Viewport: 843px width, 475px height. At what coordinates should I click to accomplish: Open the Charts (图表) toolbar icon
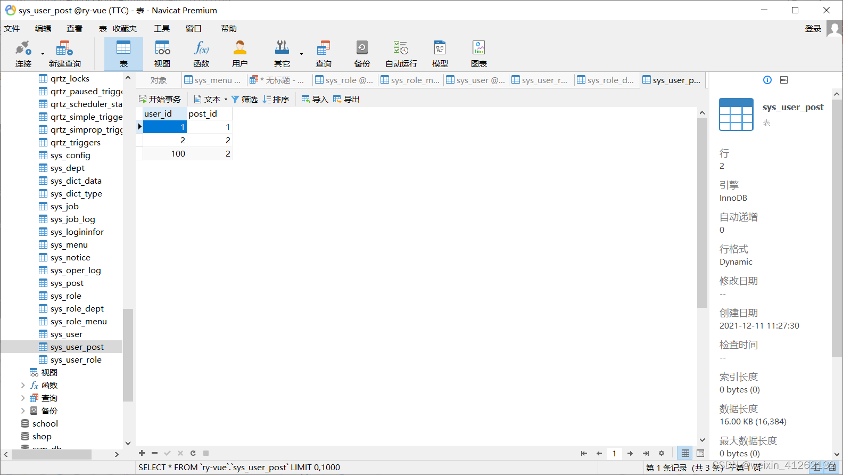(479, 54)
